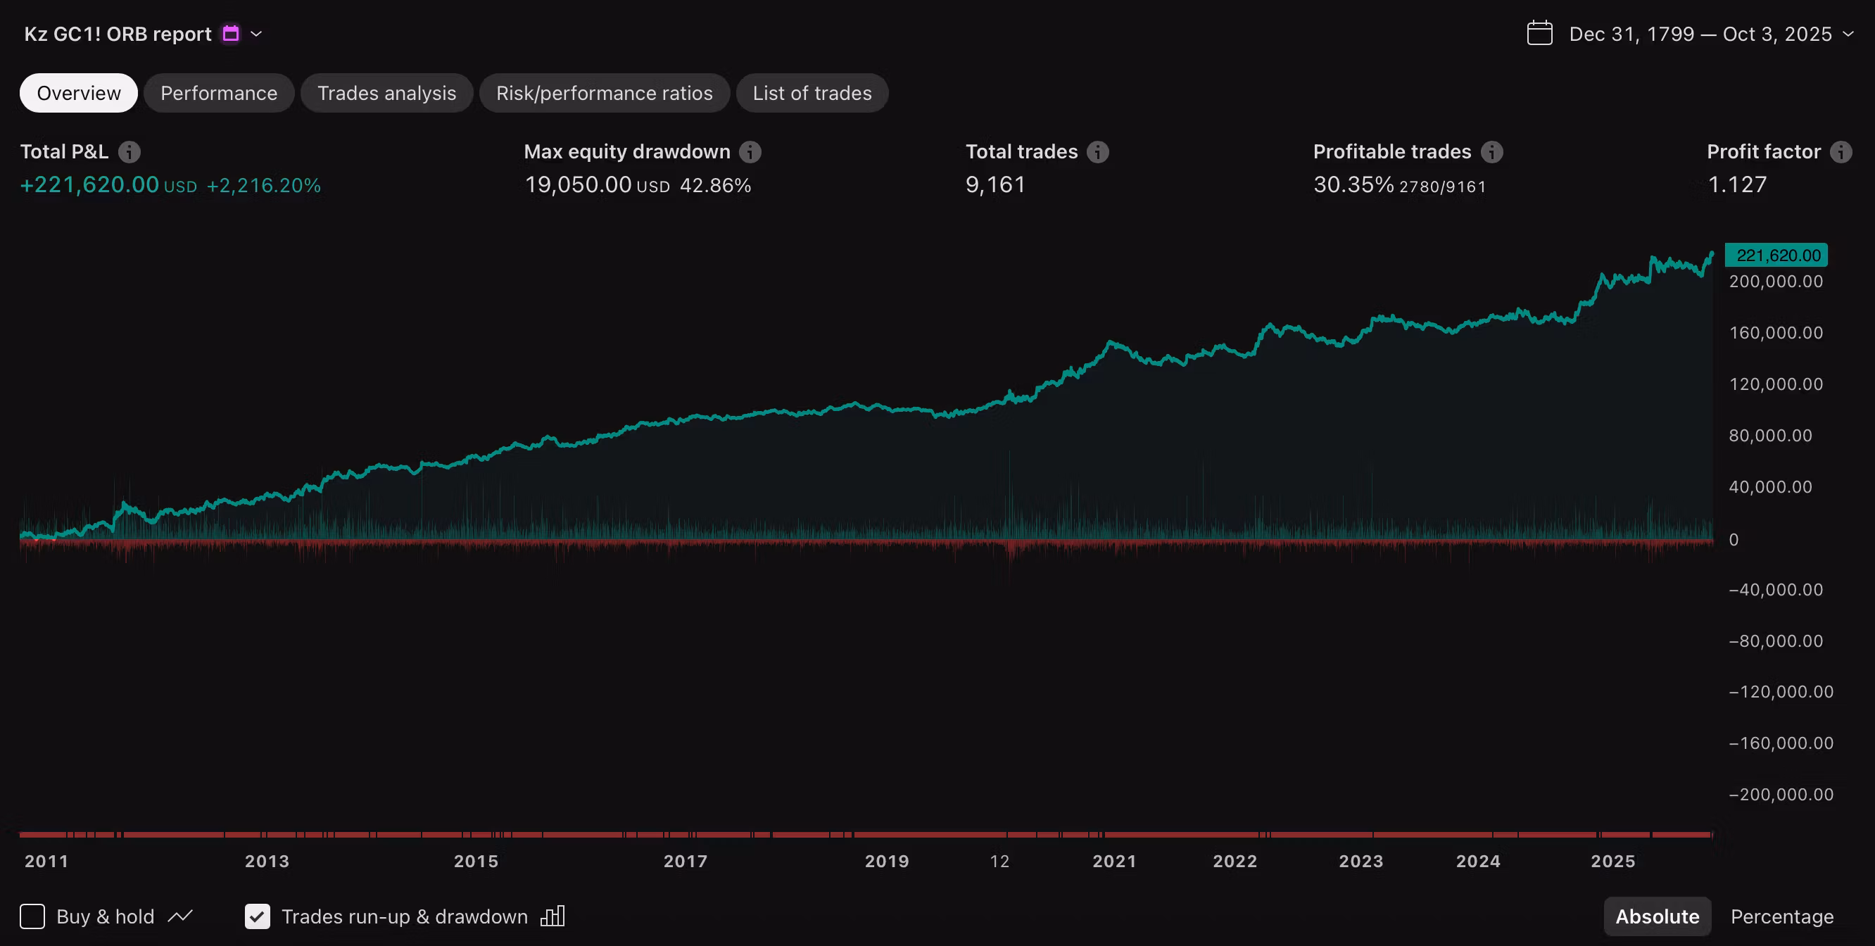Select Absolute display mode
Screen dimensions: 1875x946
coord(1658,916)
